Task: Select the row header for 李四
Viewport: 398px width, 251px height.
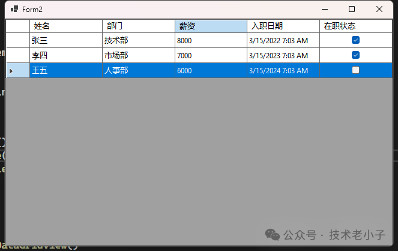Action: [x=17, y=55]
